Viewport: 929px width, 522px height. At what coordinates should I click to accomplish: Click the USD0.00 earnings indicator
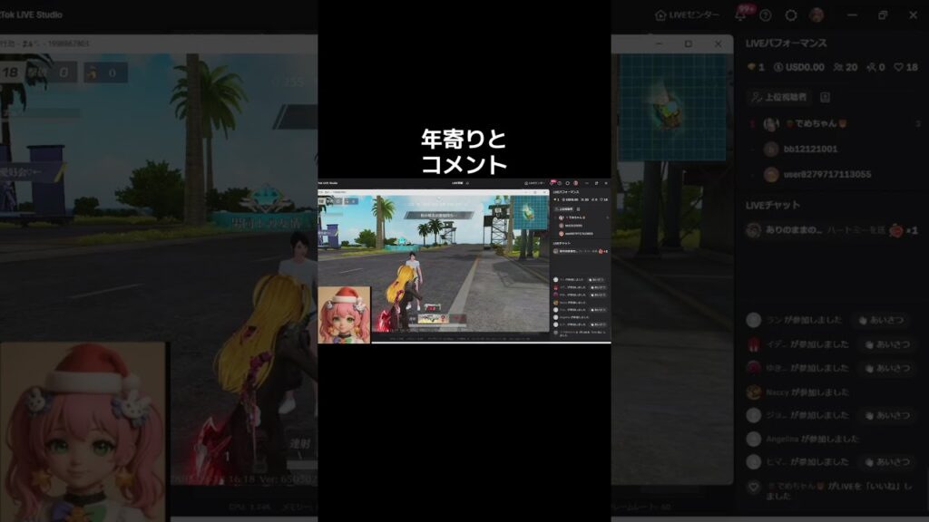(x=798, y=67)
